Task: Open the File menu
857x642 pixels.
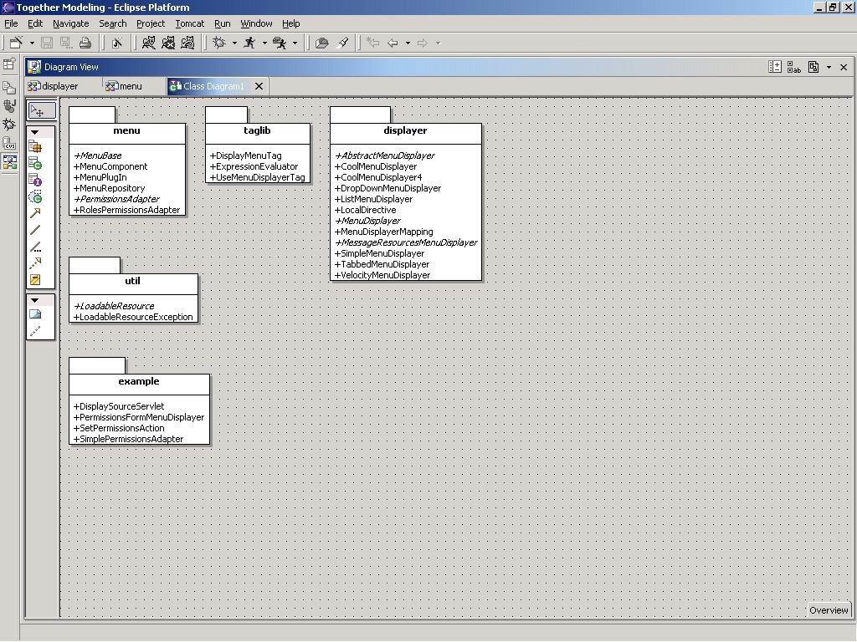Action: tap(11, 23)
